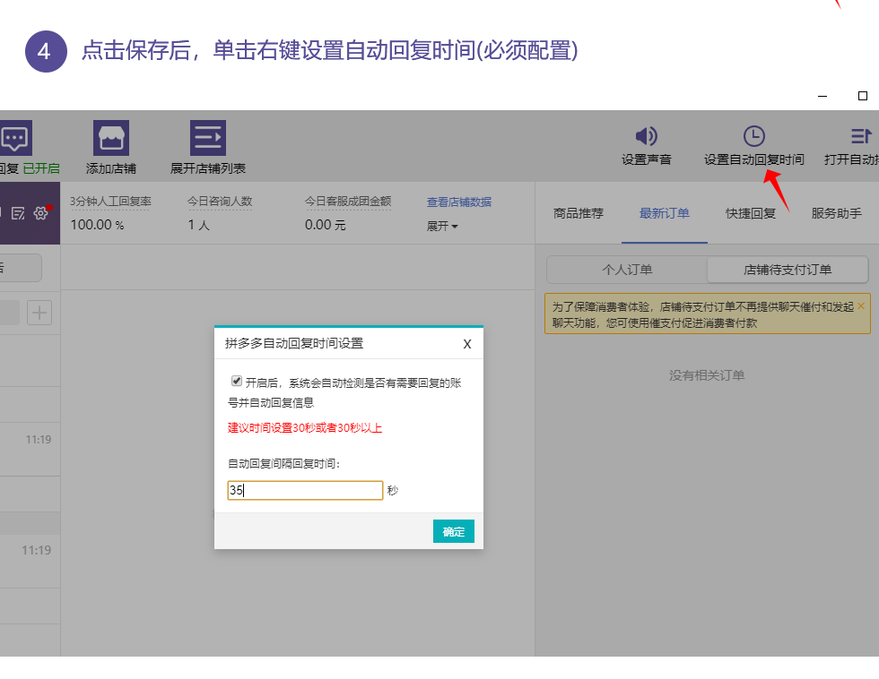Minimize the application window
Screen dimensions: 879x679
point(822,96)
